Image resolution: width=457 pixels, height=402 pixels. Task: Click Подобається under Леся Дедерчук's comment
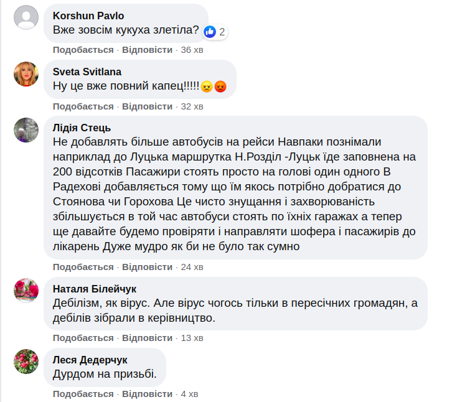click(83, 394)
